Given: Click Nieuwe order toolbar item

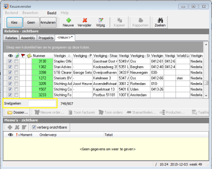Looking at the screenshot, I should tap(49, 112).
